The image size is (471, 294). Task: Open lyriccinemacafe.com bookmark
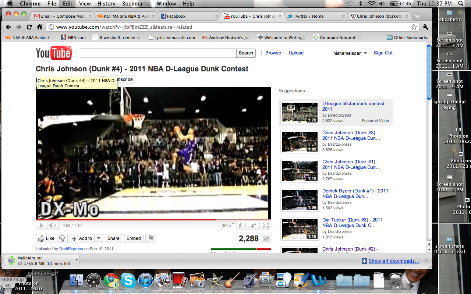[171, 38]
